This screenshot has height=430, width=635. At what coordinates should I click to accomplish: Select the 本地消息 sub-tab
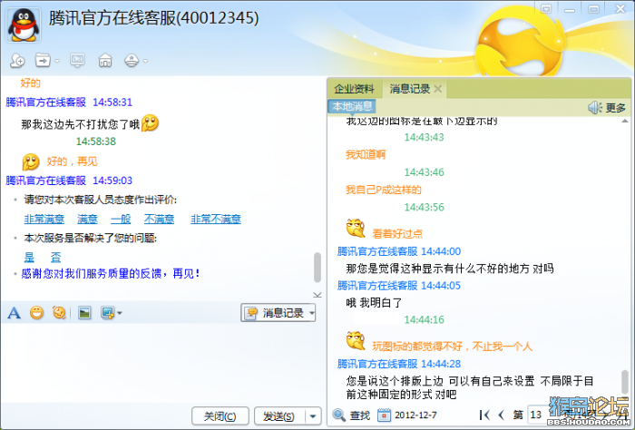click(x=352, y=106)
